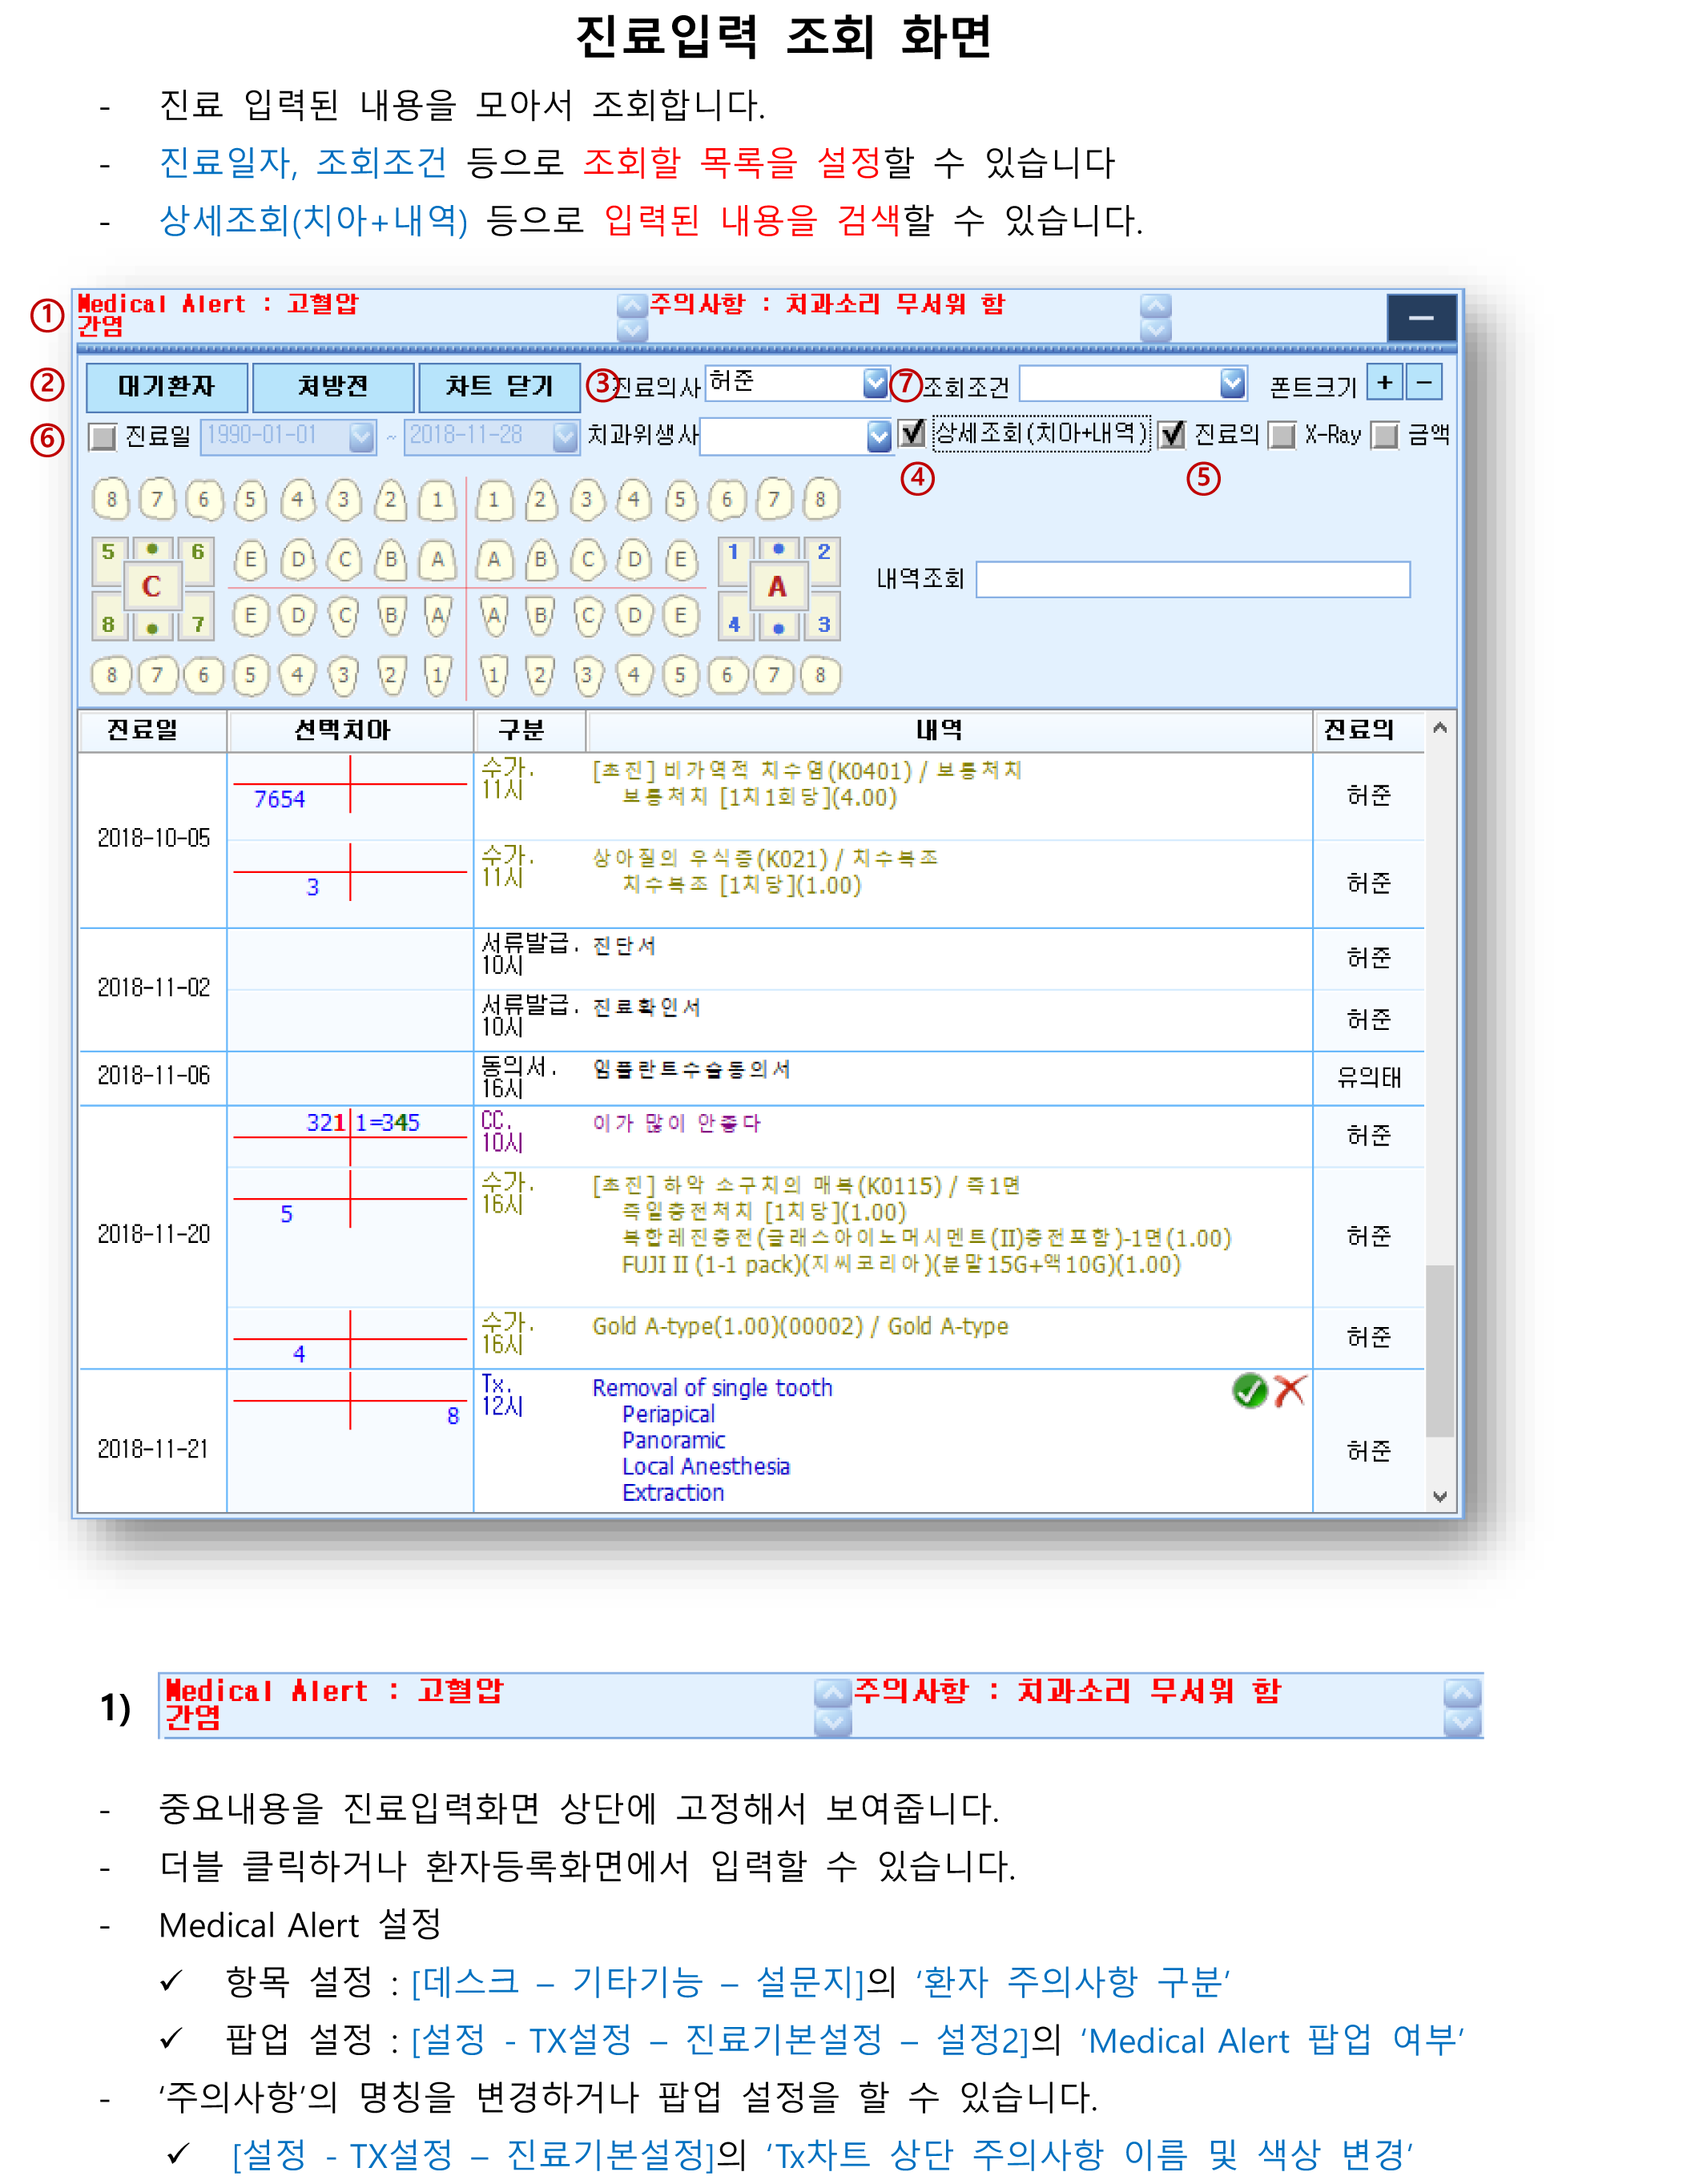
Task: Click the record list scroll down arrow
Action: pos(1440,1496)
